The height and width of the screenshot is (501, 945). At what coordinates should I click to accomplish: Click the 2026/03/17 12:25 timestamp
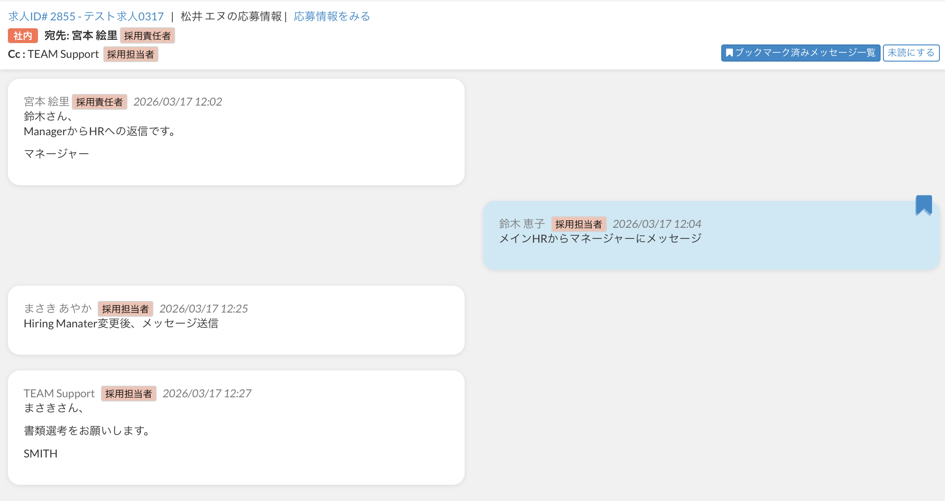[x=204, y=309]
